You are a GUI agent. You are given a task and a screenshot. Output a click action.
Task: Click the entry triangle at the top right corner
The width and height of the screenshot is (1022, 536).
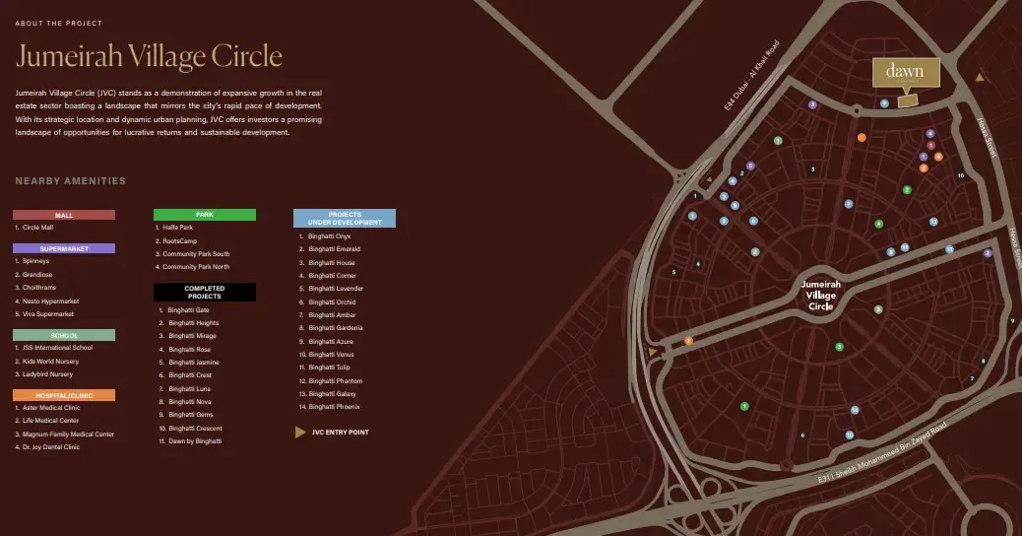click(x=980, y=77)
